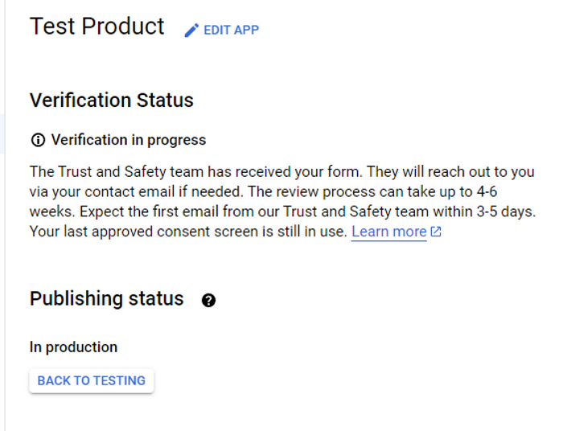Click the info icon next to Verification in progress

pos(38,140)
